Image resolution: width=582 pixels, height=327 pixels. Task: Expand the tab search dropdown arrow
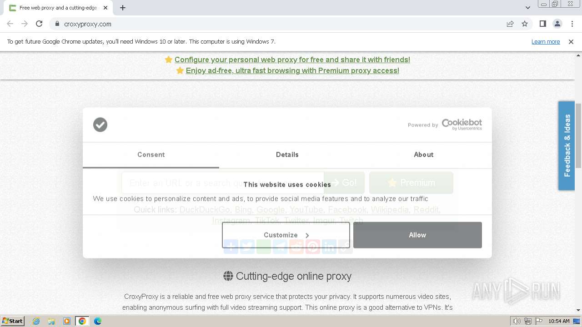528,8
